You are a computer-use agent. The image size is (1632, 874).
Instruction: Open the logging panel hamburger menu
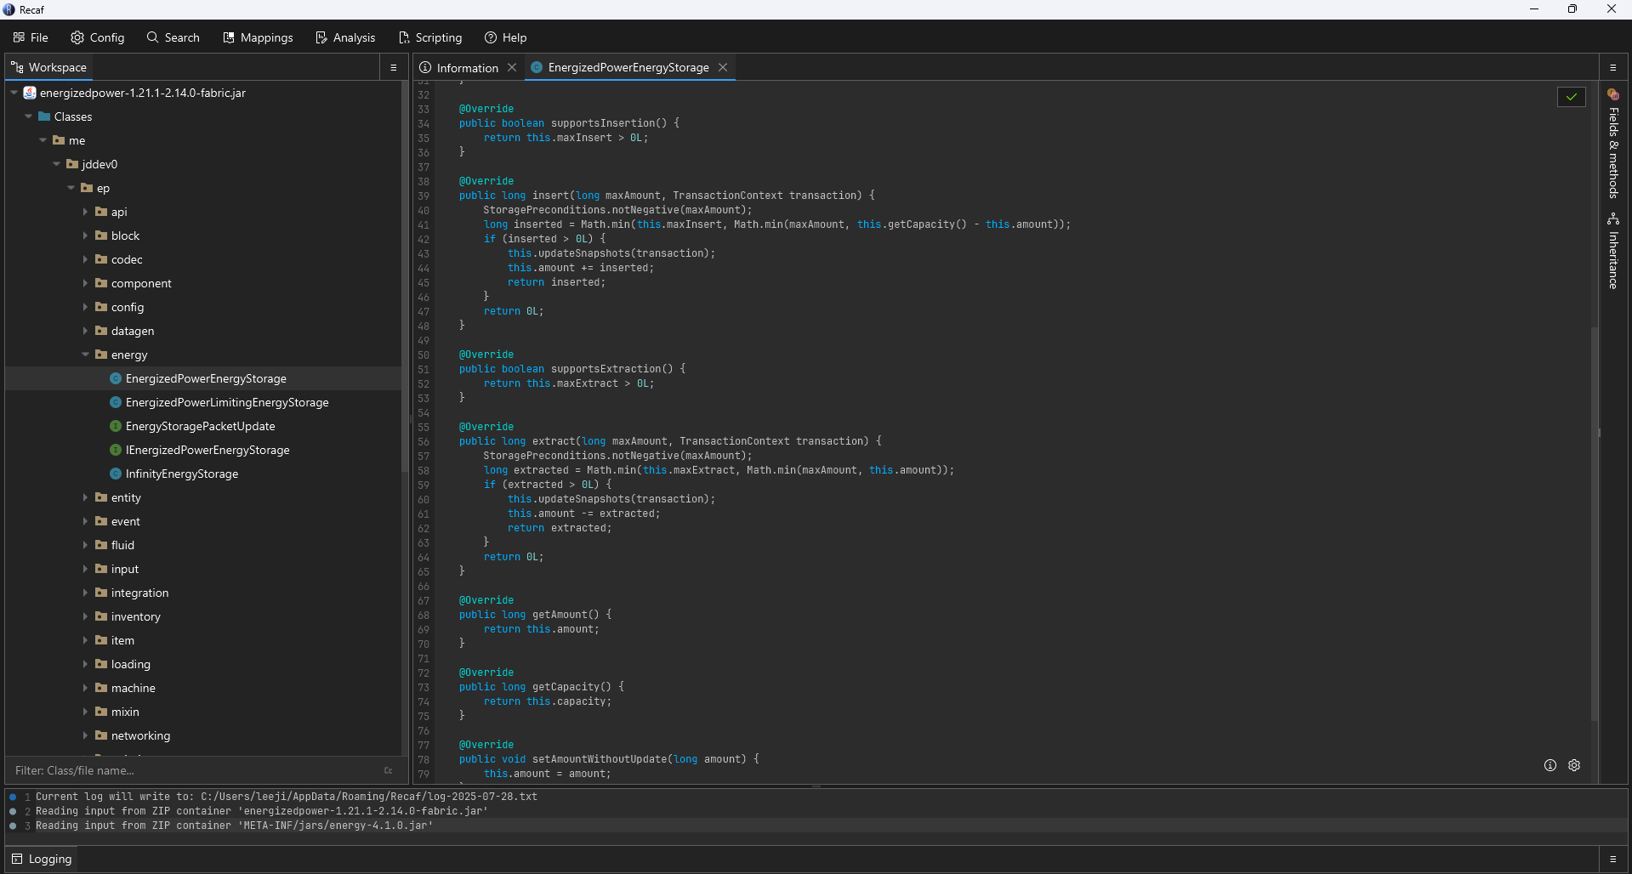click(1612, 859)
